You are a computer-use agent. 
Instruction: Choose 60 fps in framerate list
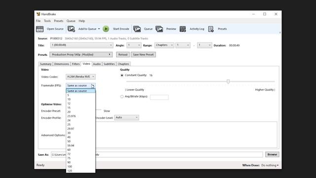click(x=80, y=150)
